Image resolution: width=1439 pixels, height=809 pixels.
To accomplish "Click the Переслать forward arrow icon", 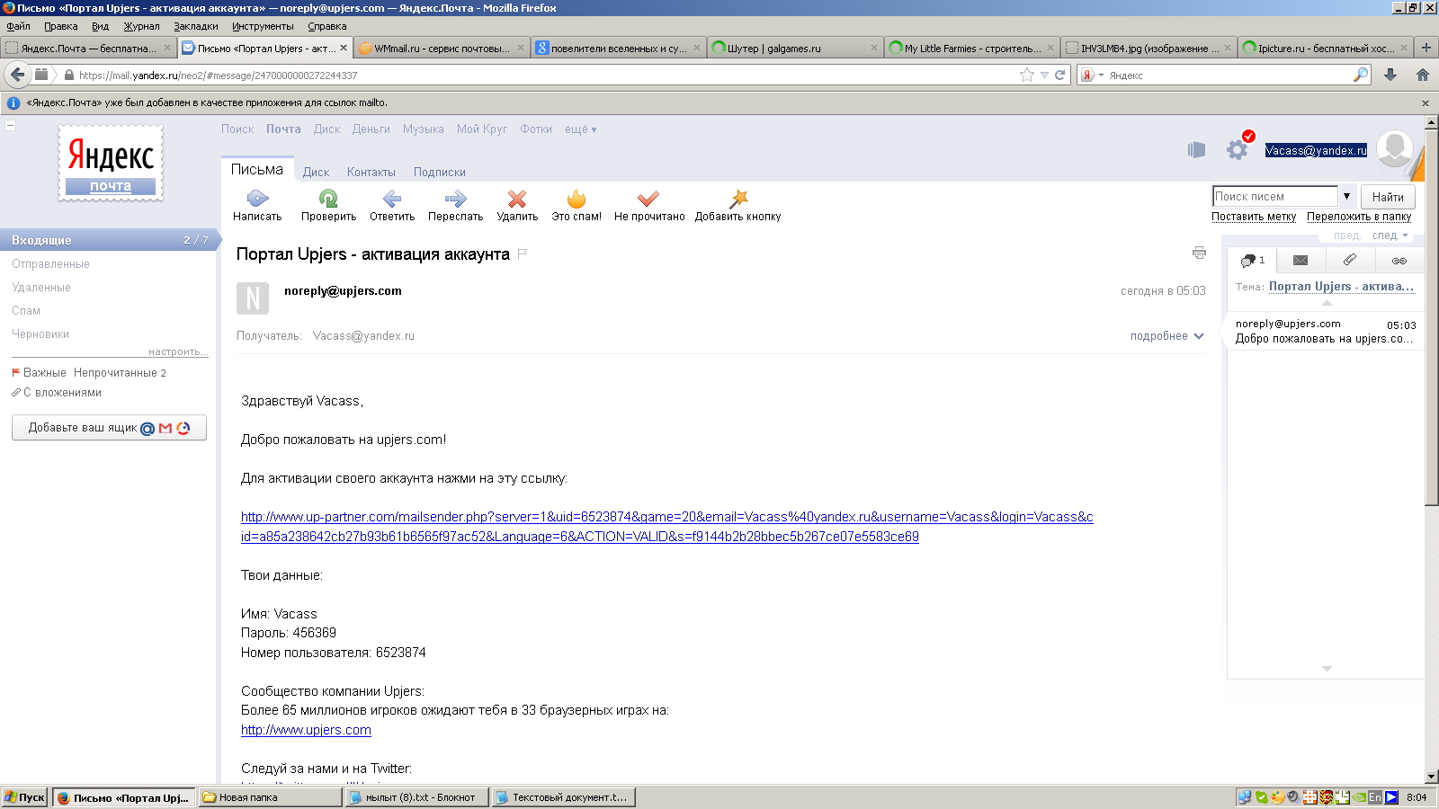I will (455, 199).
